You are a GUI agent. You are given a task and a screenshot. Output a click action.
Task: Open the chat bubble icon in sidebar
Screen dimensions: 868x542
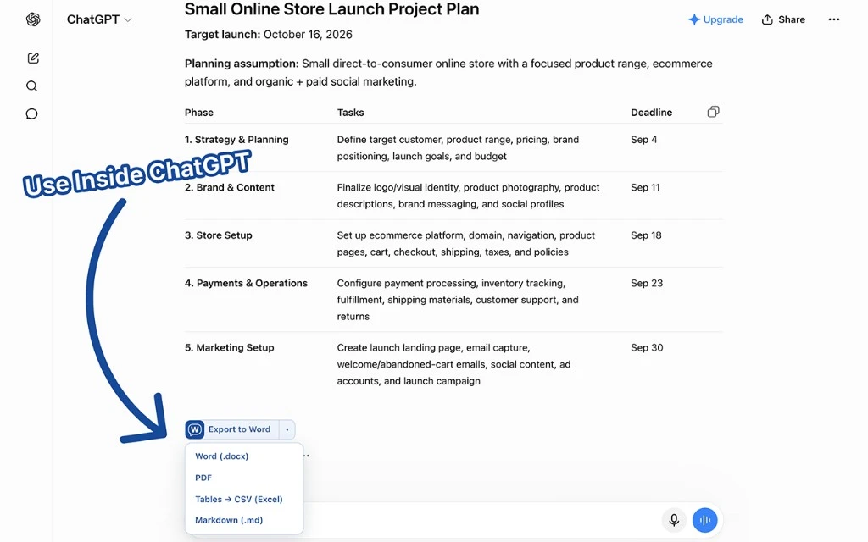click(32, 114)
